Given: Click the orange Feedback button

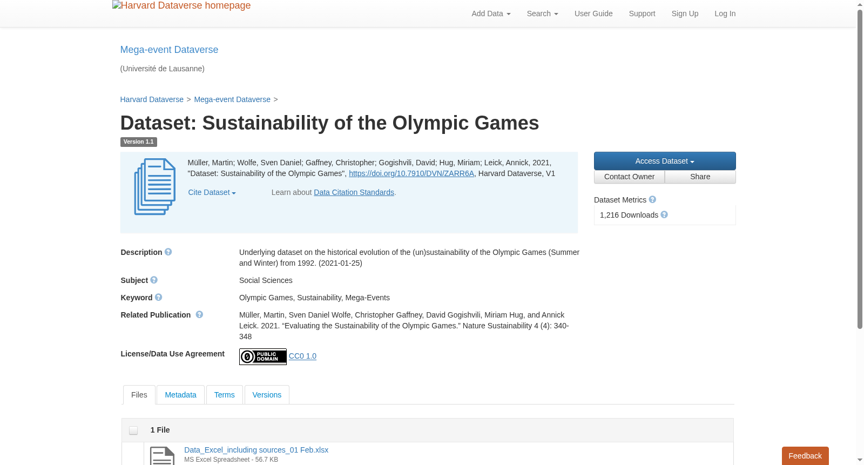Looking at the screenshot, I should click(805, 456).
